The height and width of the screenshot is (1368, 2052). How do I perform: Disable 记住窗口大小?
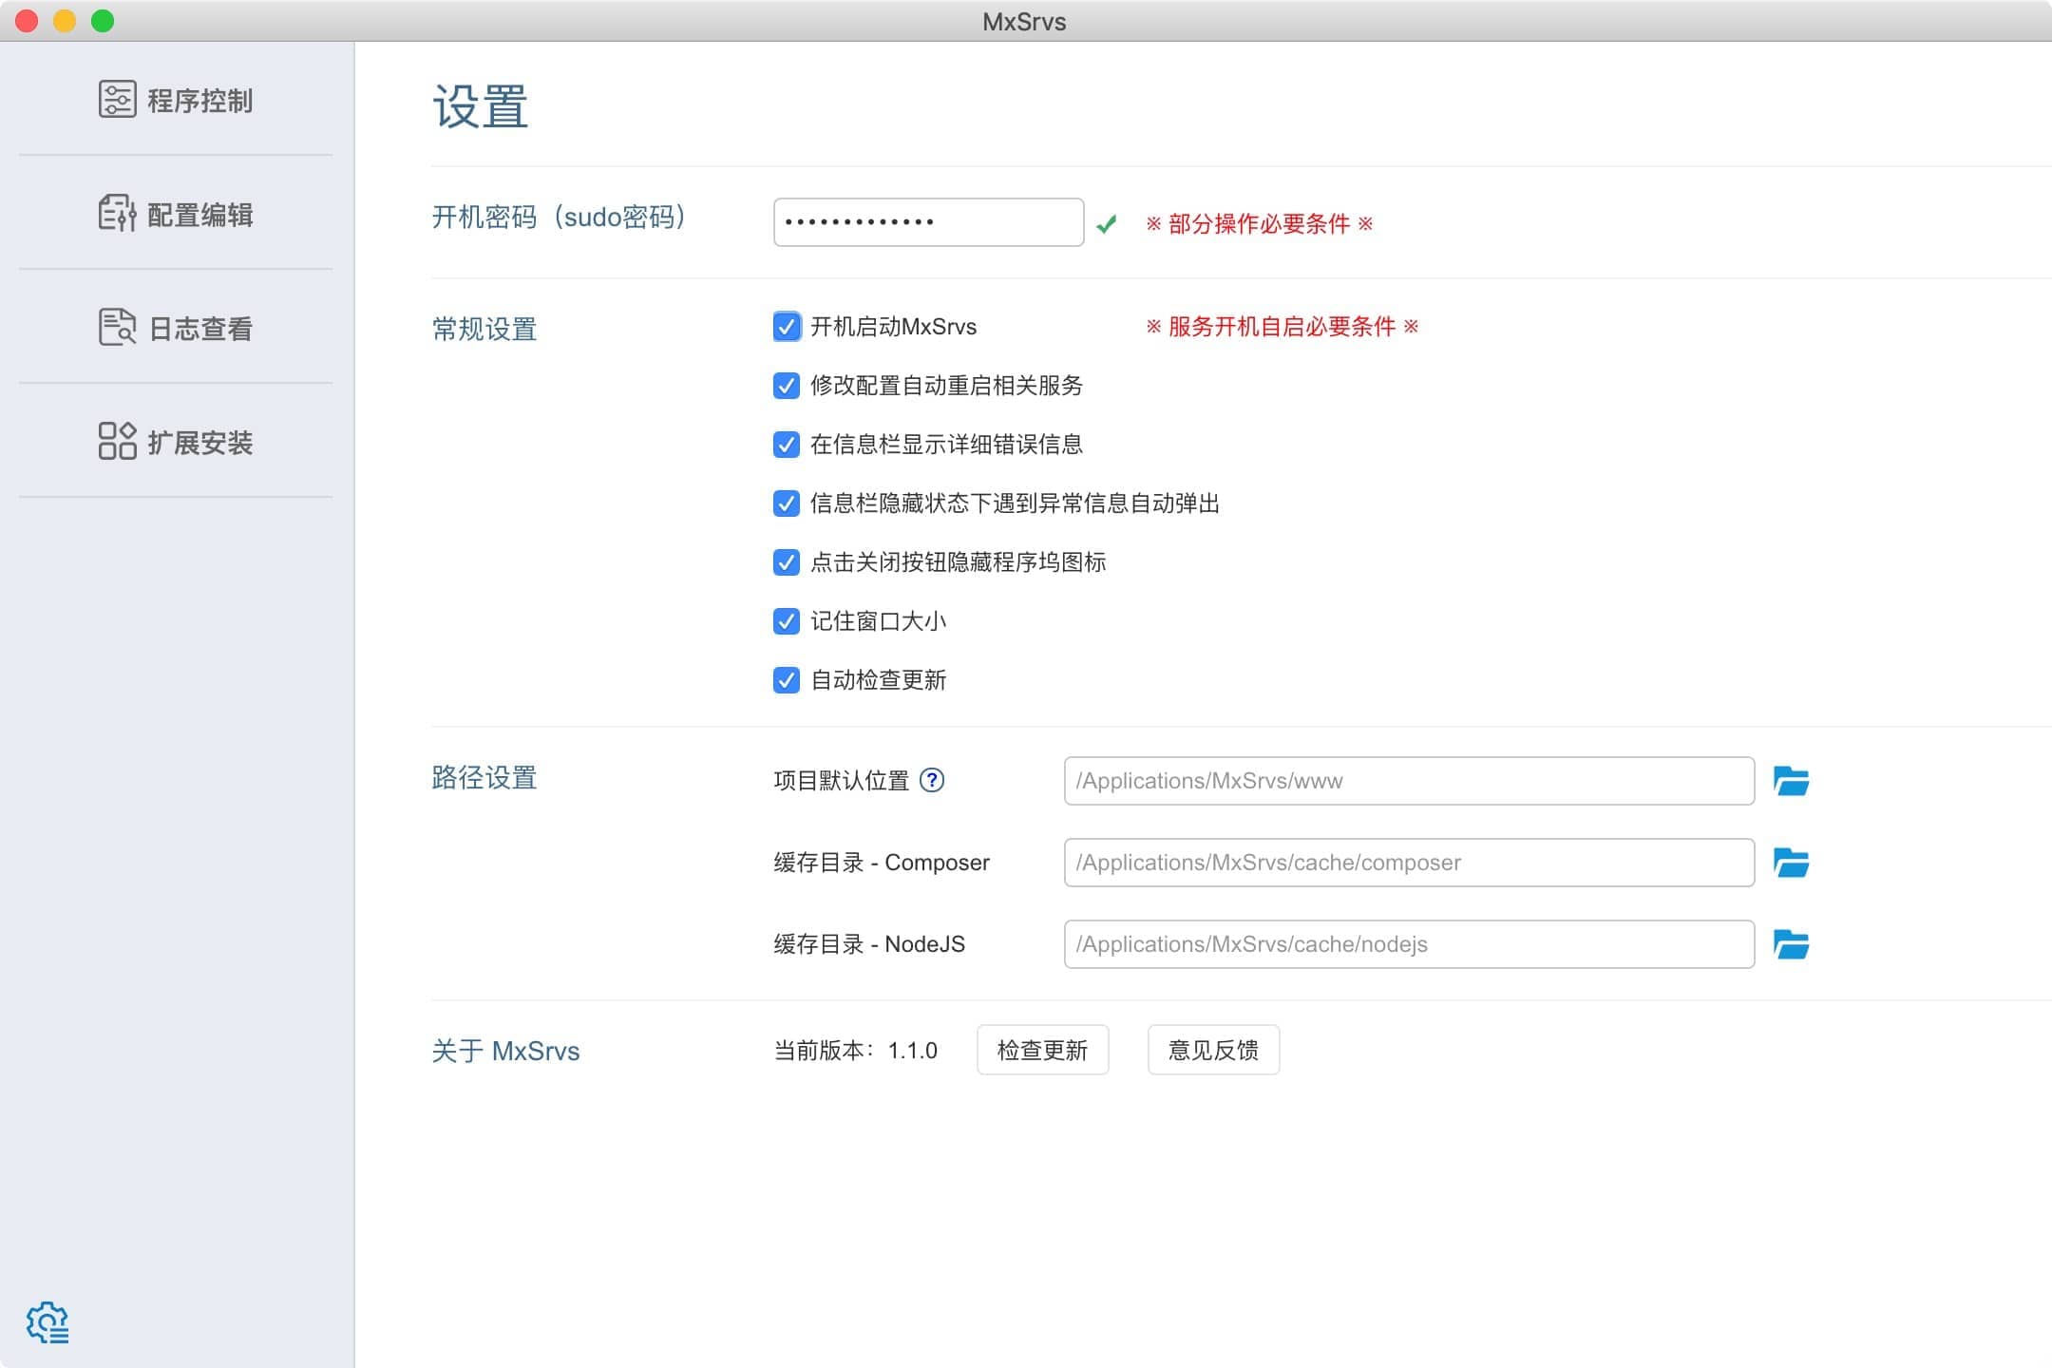787,621
